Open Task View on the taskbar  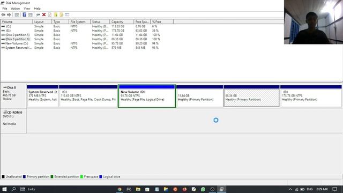coord(23,189)
